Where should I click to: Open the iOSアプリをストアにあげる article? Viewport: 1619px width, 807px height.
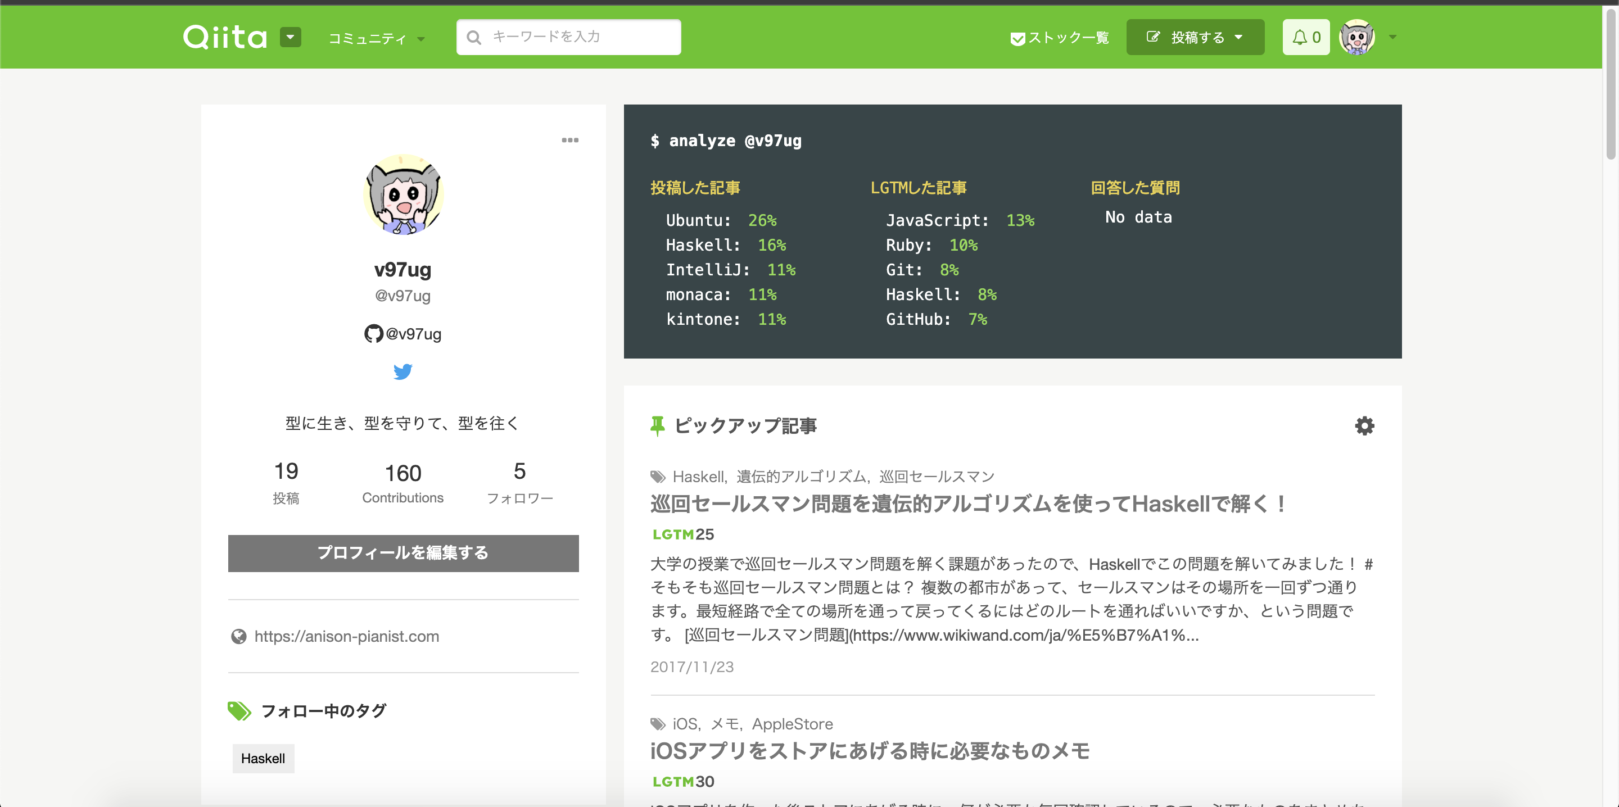tap(870, 751)
